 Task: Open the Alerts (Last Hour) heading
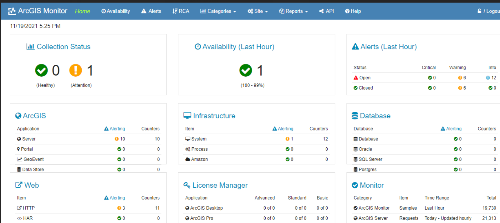coord(389,47)
